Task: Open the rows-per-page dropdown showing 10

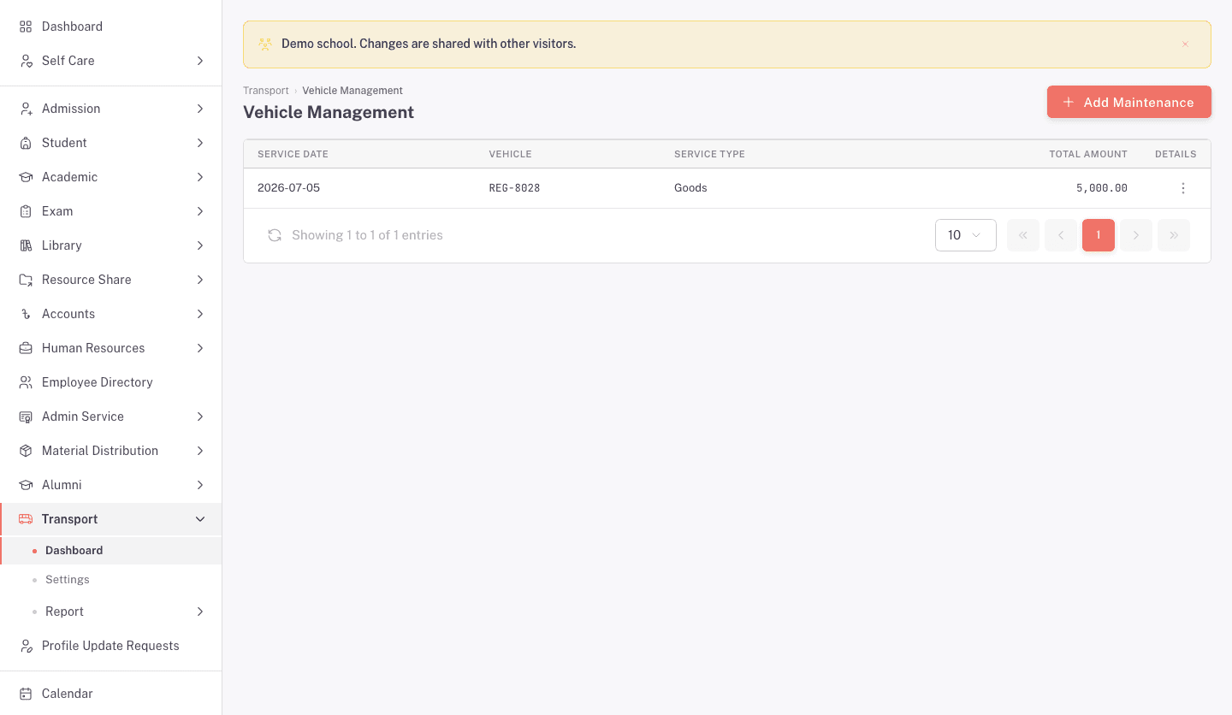Action: (x=966, y=235)
